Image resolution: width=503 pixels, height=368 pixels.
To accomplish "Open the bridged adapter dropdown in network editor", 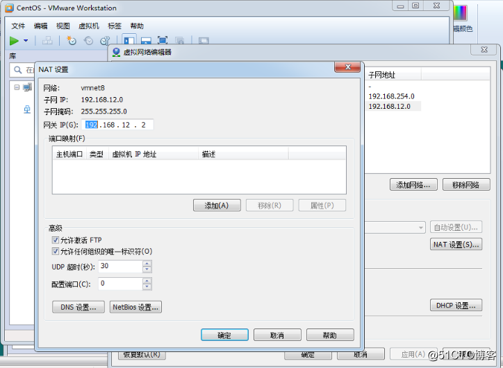I will pyautogui.click(x=420, y=227).
